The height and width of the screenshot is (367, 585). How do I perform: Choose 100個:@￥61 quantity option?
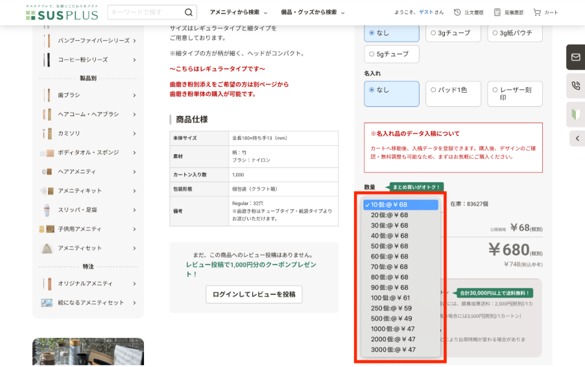coord(400,298)
